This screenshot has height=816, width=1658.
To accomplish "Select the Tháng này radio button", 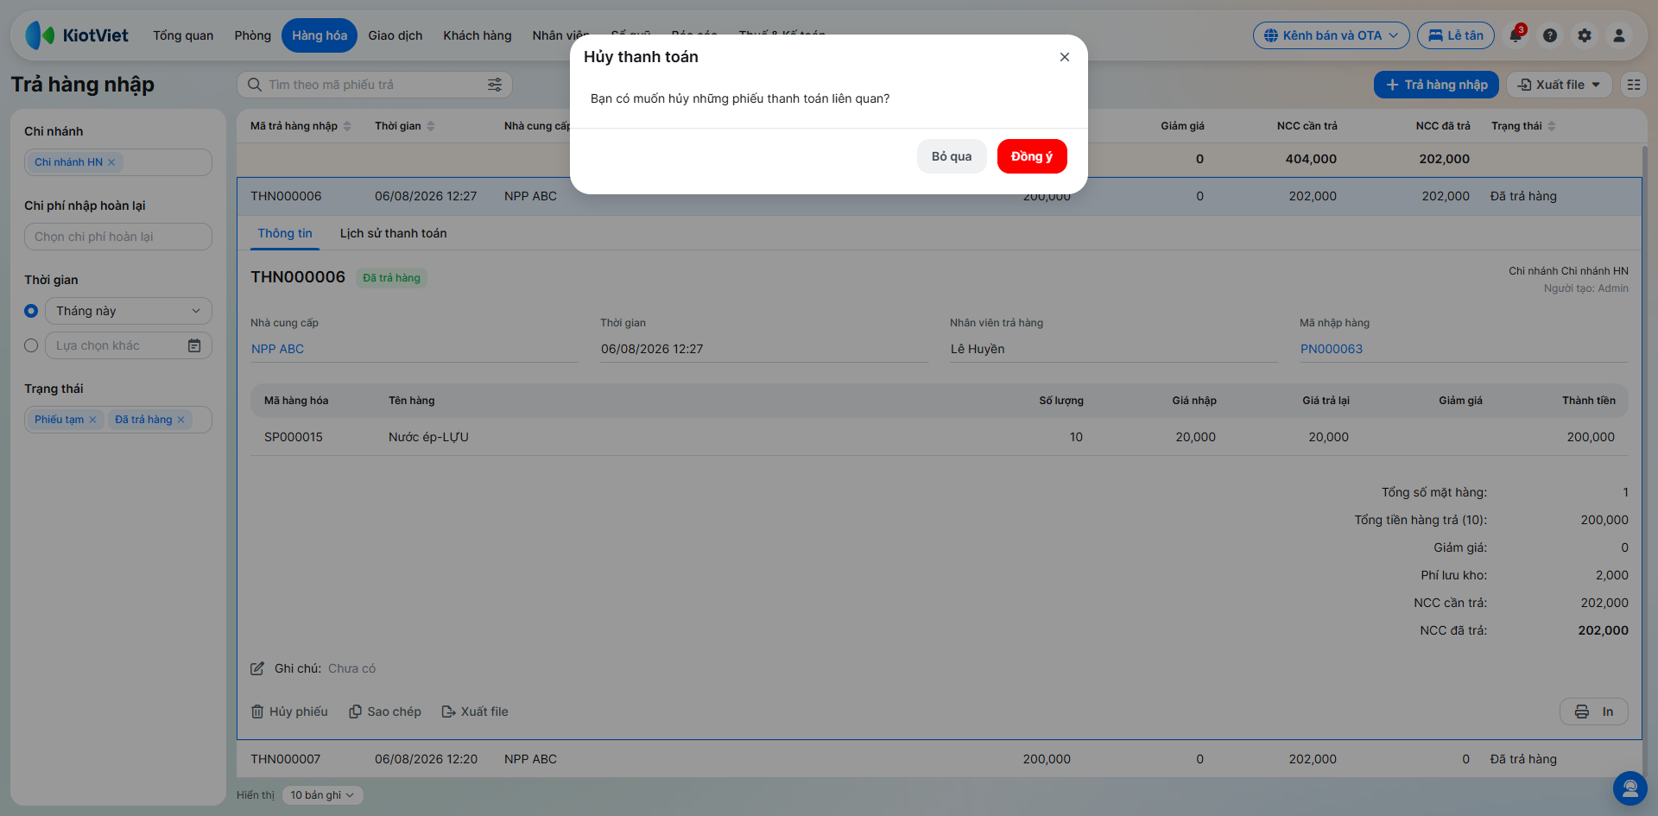I will coord(31,311).
